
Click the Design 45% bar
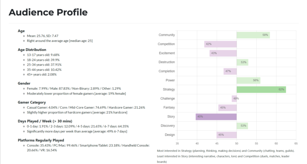[227, 135]
